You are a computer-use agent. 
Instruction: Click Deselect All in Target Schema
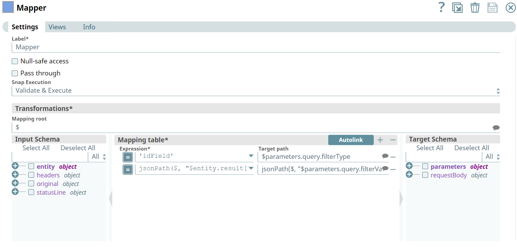click(472, 148)
